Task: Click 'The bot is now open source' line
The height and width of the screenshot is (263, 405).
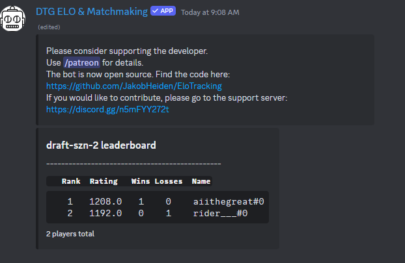Action: coord(138,75)
